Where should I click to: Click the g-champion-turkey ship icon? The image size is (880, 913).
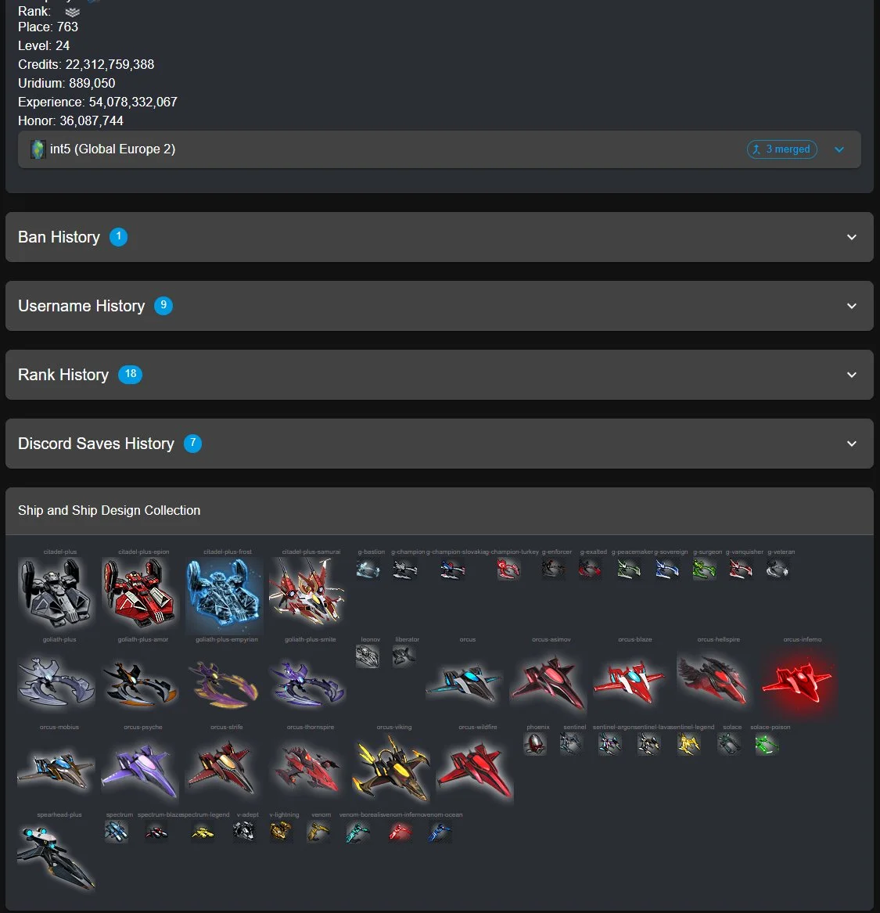click(x=508, y=568)
